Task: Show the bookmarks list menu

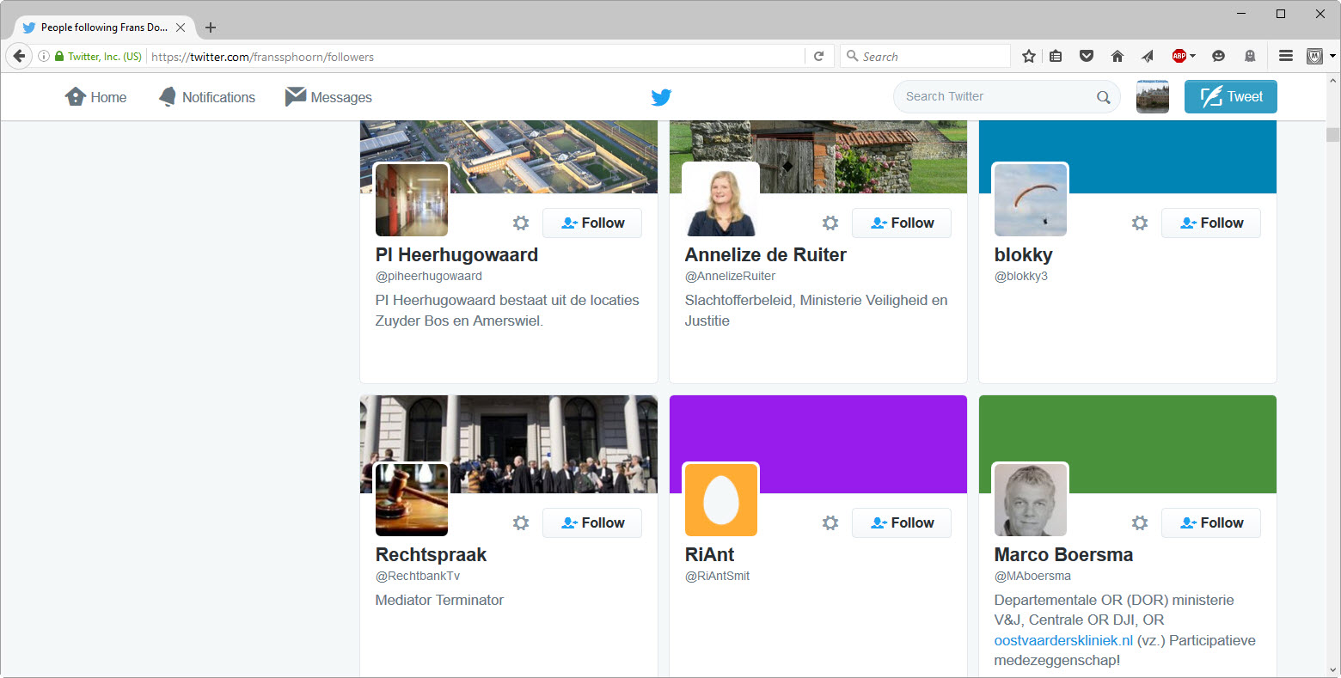Action: tap(1056, 57)
